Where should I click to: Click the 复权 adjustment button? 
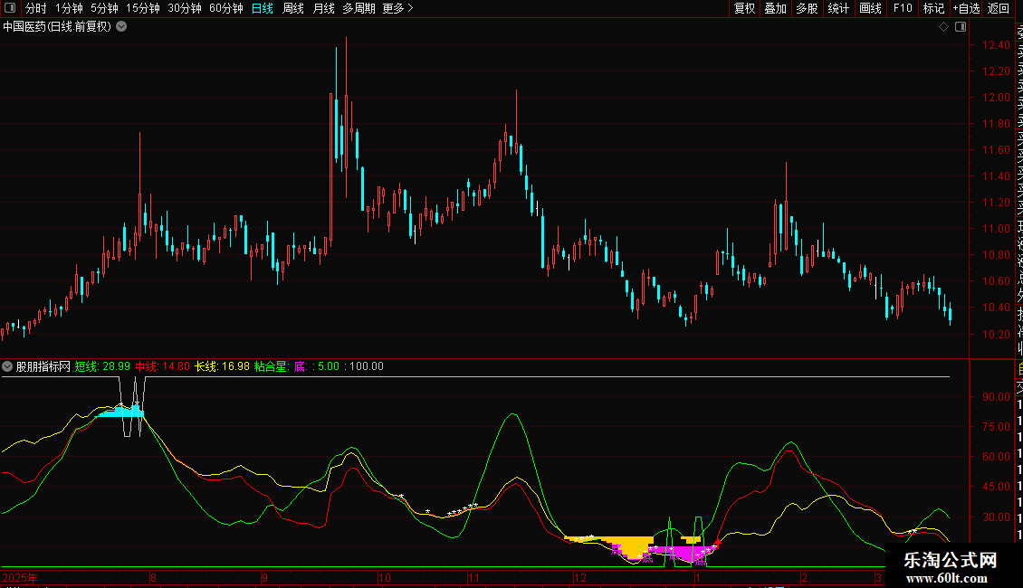pos(744,8)
